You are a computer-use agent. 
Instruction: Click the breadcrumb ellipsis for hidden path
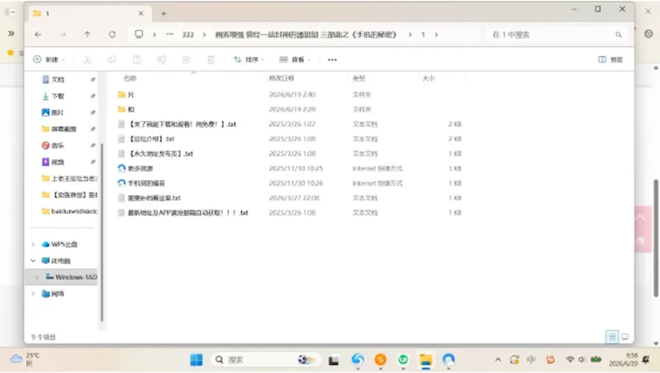click(x=170, y=34)
